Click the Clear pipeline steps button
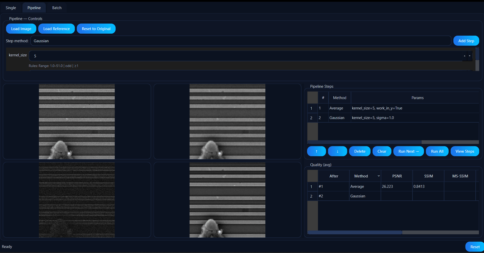Viewport: 484px width, 253px height. coord(382,151)
